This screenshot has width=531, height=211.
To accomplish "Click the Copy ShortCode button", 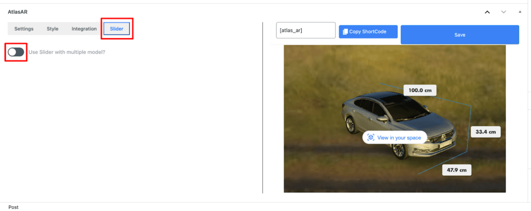I will coord(368,32).
